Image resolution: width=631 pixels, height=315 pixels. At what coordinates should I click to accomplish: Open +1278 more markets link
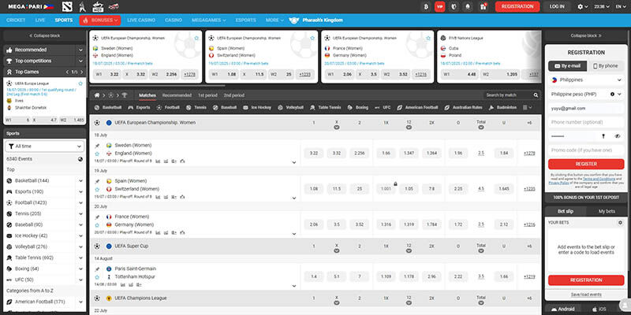(x=529, y=153)
